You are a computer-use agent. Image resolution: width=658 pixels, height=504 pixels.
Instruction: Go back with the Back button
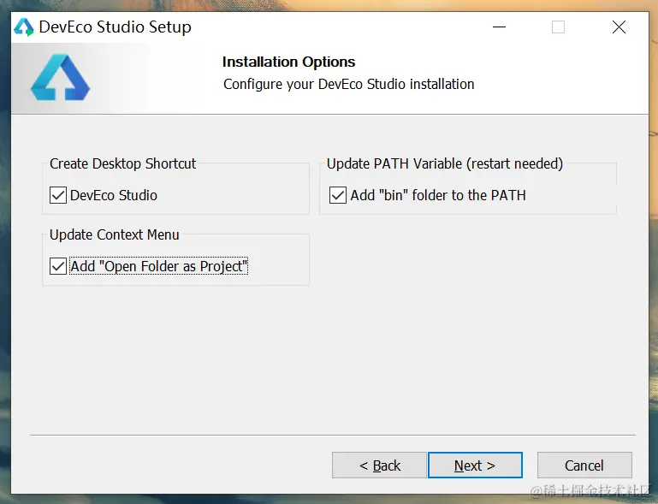[x=379, y=465]
